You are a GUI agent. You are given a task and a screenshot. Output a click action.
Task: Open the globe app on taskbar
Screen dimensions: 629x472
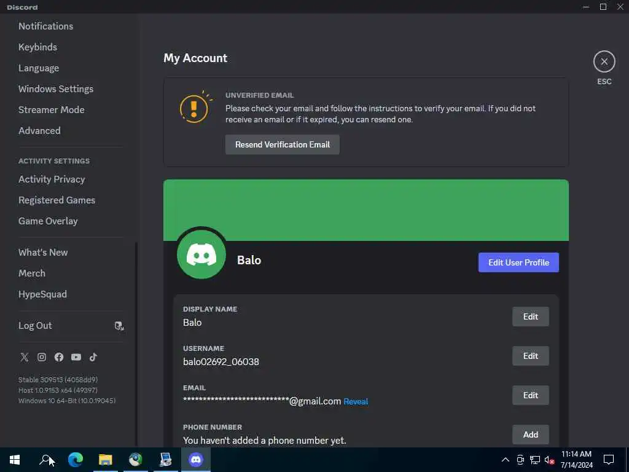pyautogui.click(x=136, y=460)
